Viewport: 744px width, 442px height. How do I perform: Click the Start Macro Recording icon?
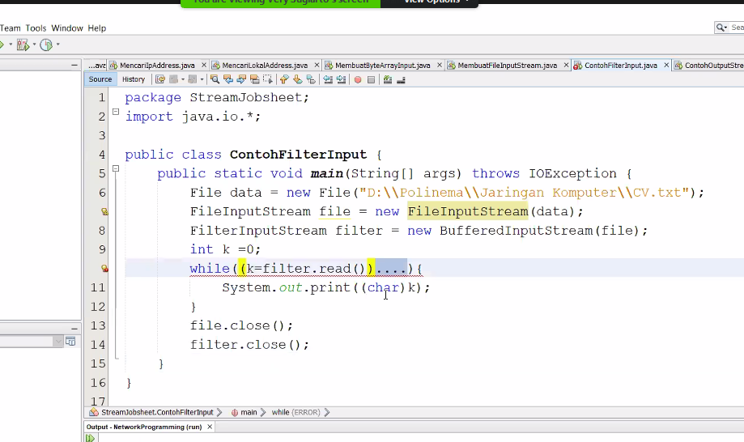point(357,79)
